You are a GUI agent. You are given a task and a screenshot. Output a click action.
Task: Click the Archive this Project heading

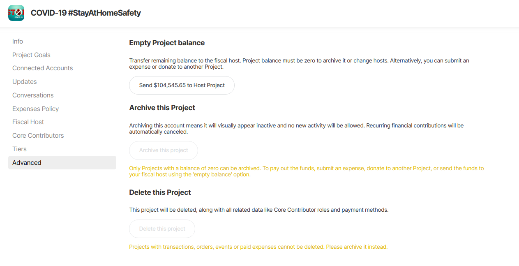(162, 108)
